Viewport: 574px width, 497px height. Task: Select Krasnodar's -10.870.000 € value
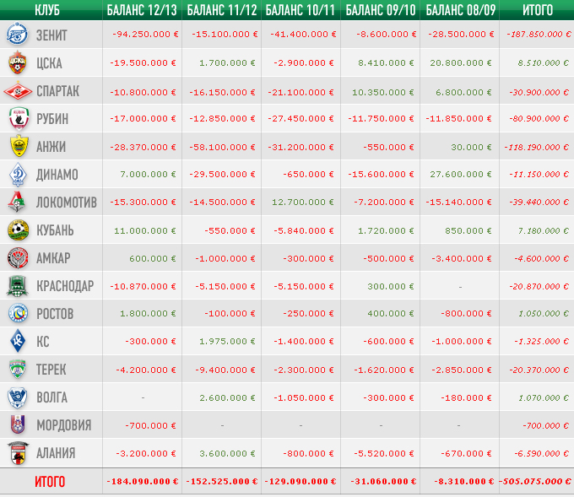click(143, 286)
